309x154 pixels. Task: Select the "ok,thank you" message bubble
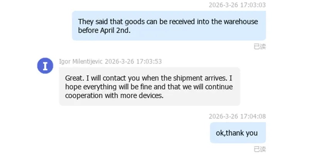tap(237, 133)
